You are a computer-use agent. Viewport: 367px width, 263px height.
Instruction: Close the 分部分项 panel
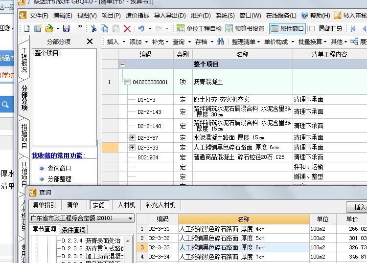[90, 42]
